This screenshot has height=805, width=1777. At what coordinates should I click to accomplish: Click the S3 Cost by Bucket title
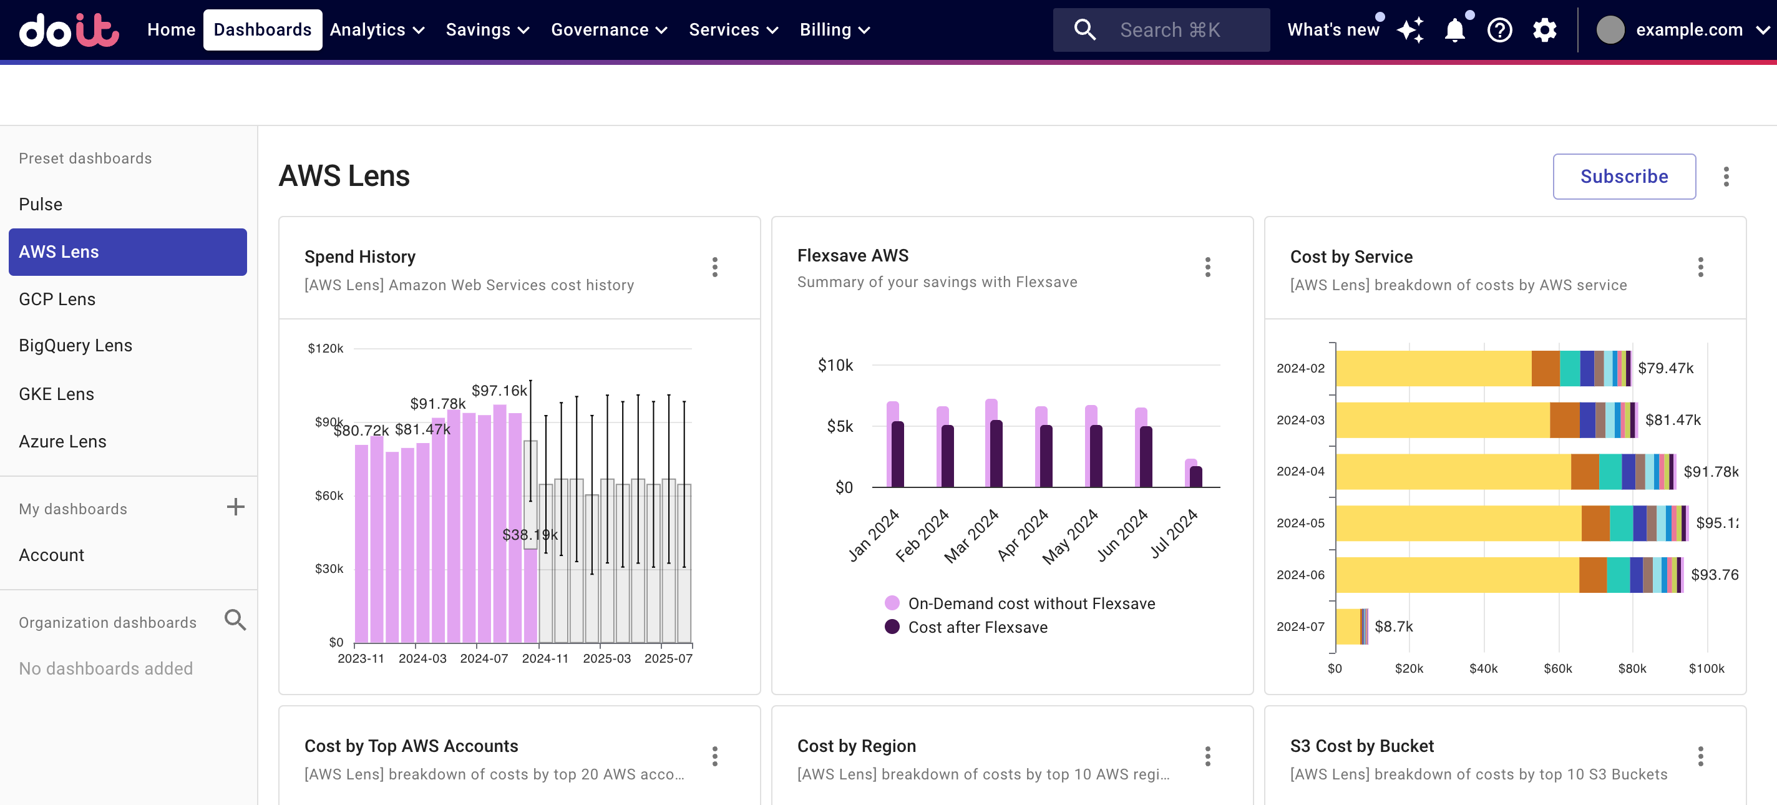point(1361,746)
